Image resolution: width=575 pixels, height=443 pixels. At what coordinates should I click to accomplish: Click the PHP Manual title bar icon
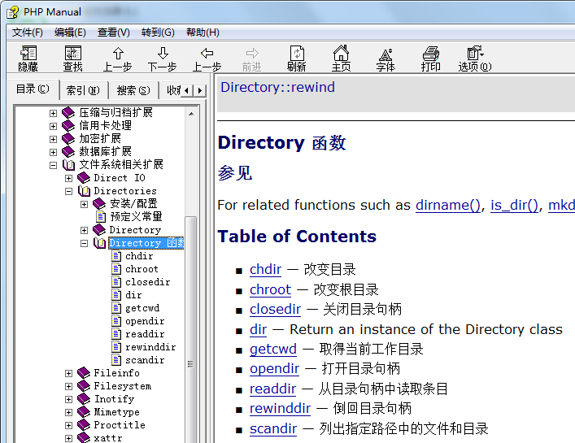pos(13,12)
